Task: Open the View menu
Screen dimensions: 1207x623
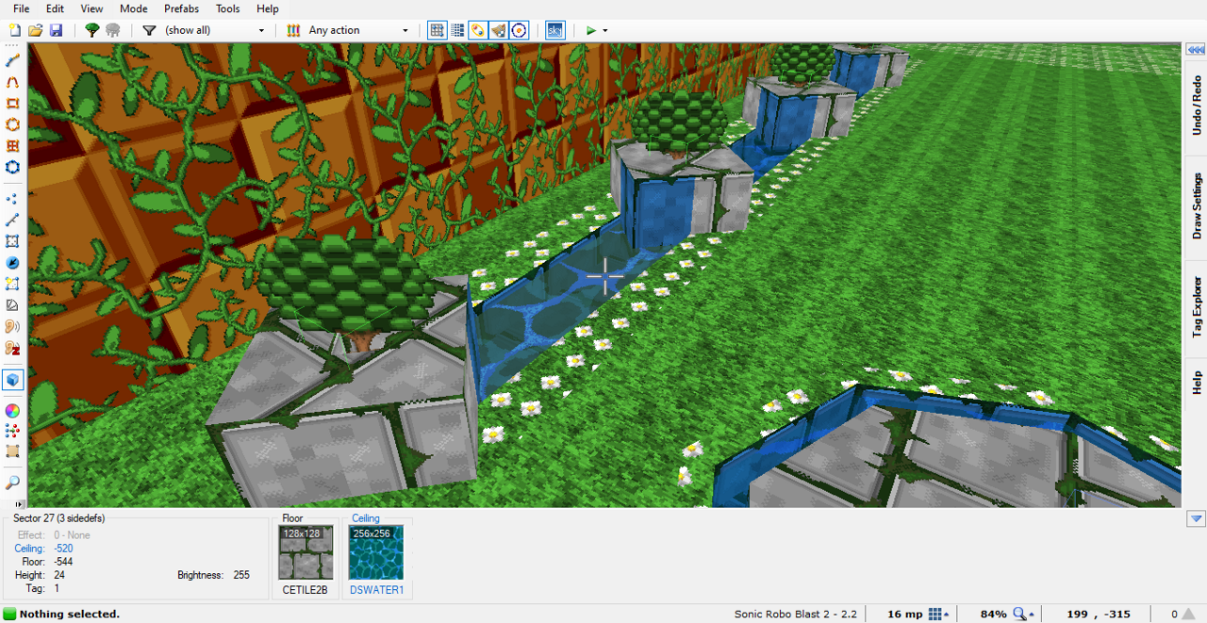Action: click(x=91, y=8)
